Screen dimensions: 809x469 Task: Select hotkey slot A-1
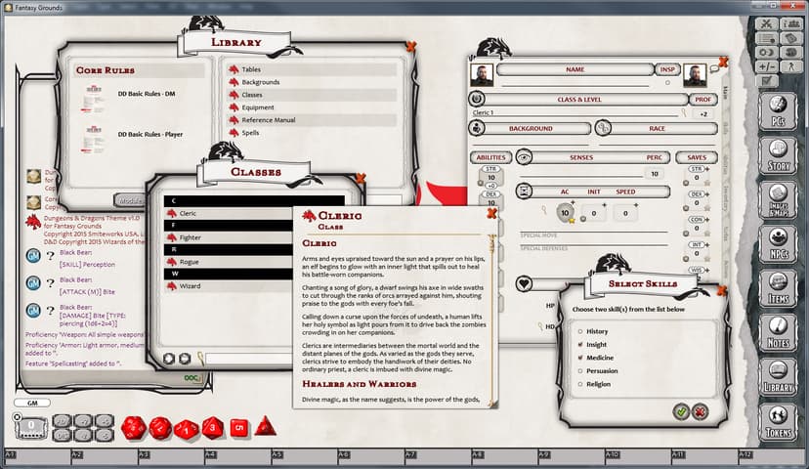pyautogui.click(x=36, y=457)
